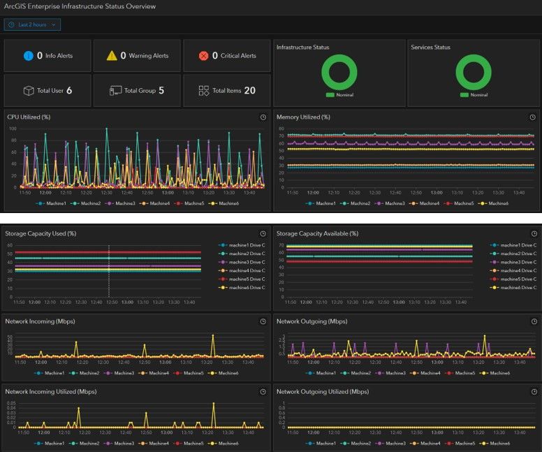This screenshot has width=542, height=452.
Task: Click the Total Items grid icon
Action: point(203,91)
